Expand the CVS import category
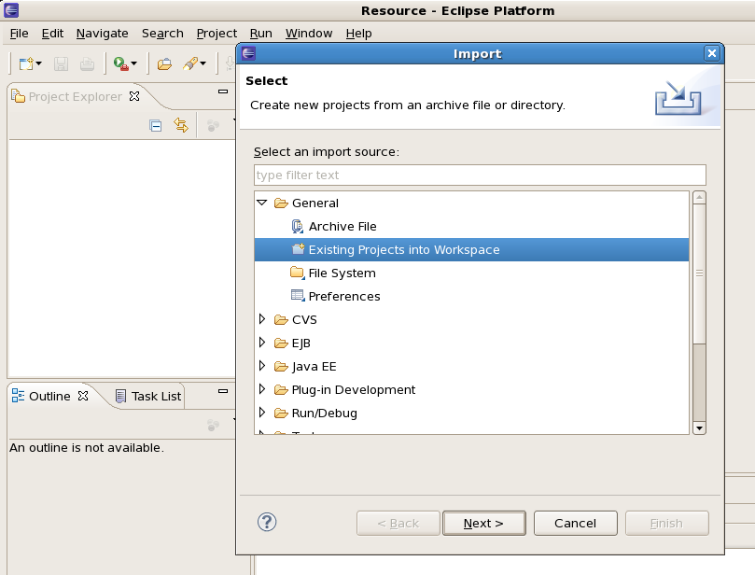 tap(262, 319)
